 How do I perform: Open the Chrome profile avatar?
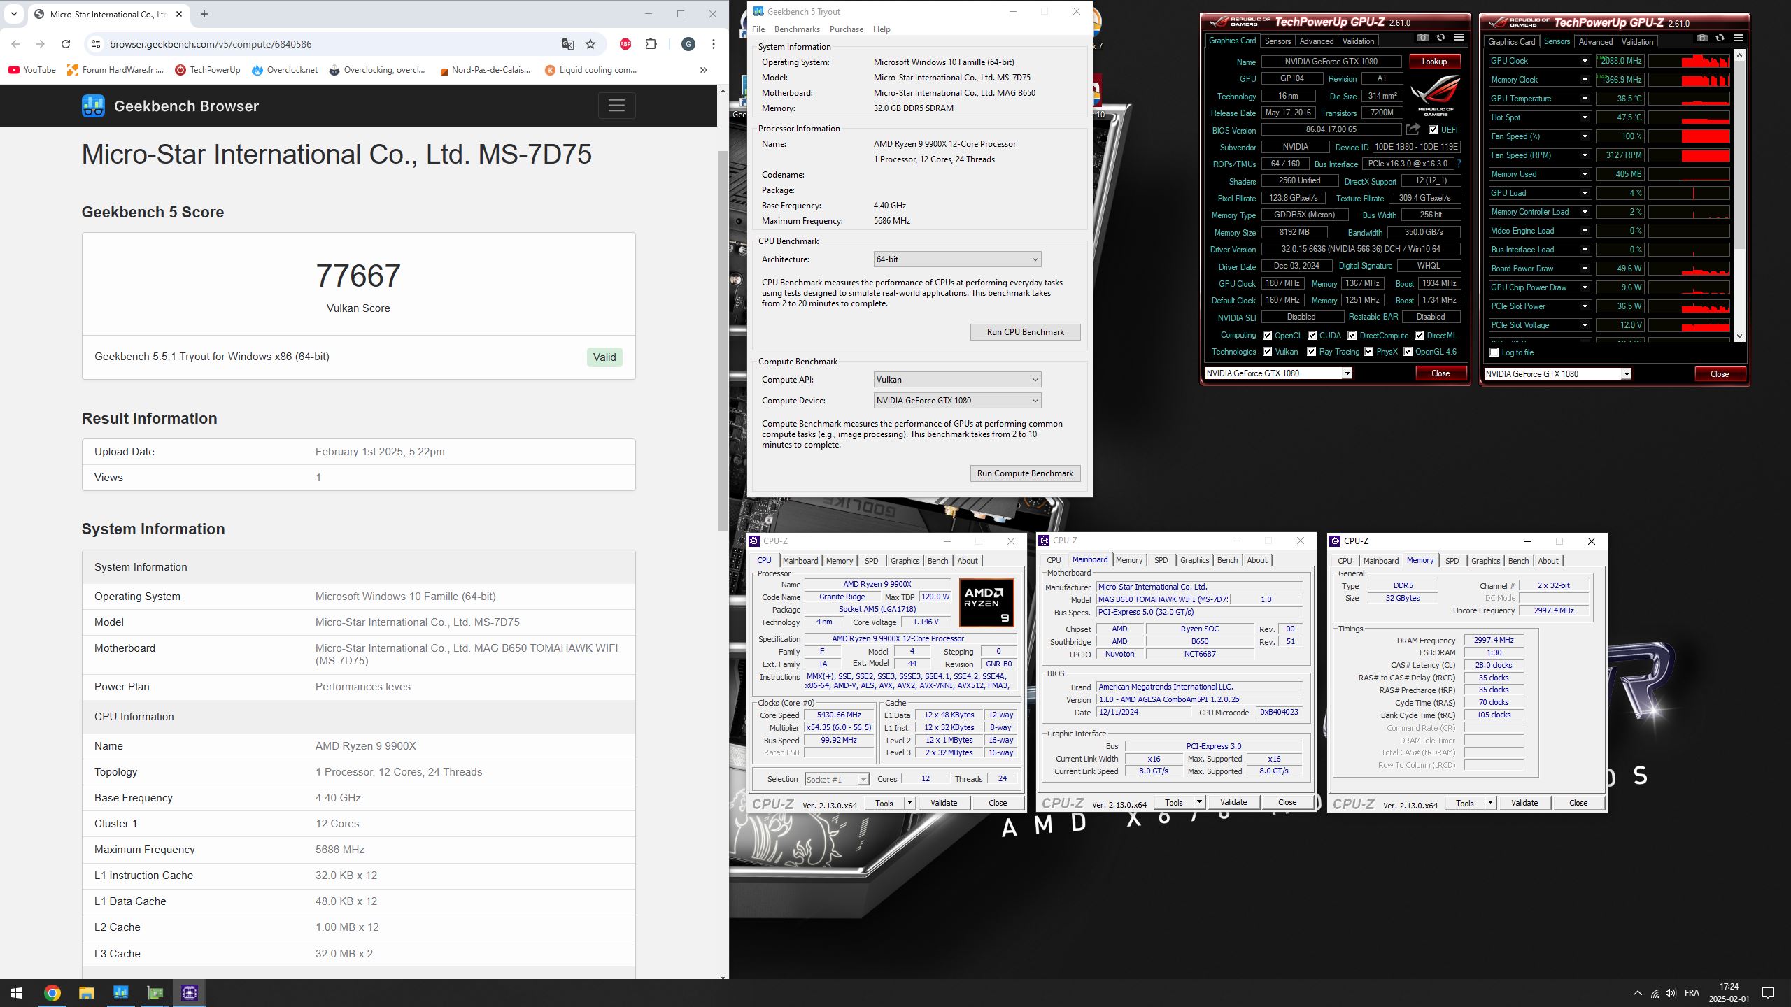click(688, 44)
